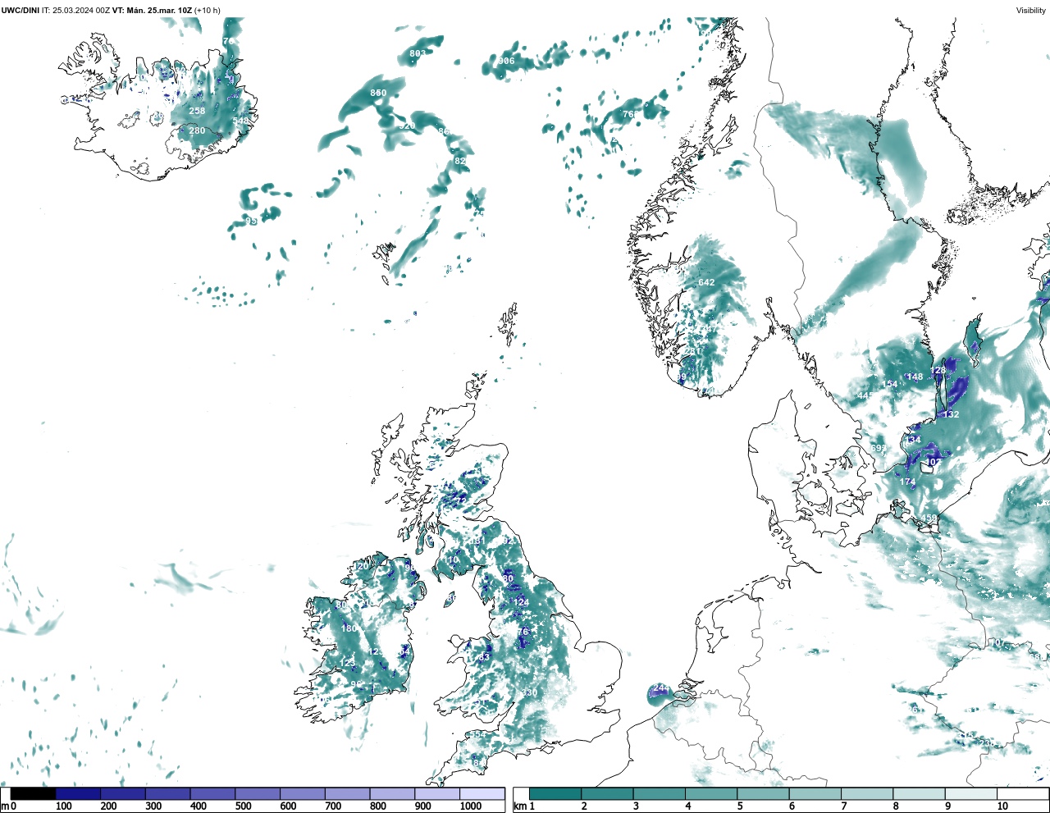Viewport: 1050px width, 813px height.
Task: Click the '154' visibility value in Sweden
Action: tap(890, 384)
